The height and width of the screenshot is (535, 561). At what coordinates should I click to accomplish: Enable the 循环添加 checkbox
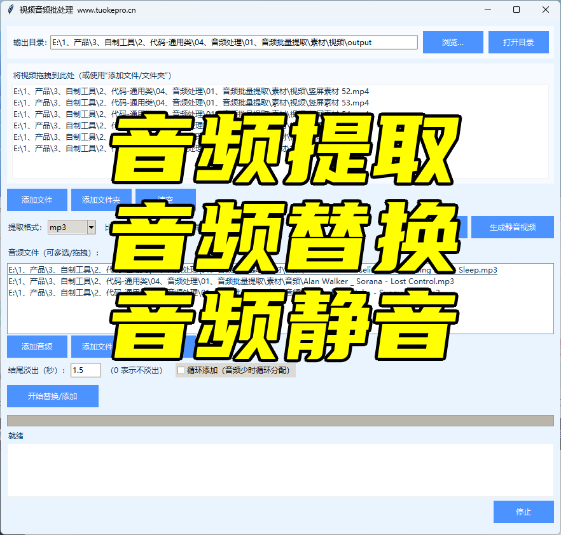[x=181, y=370]
